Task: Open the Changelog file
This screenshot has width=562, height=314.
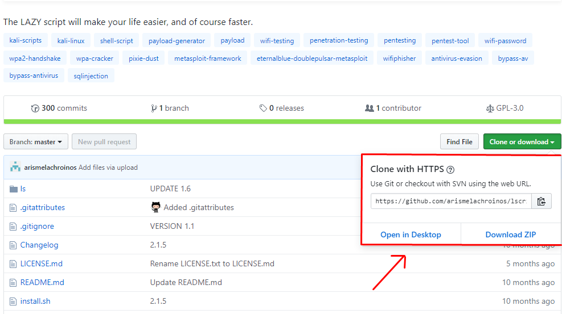Action: [x=39, y=245]
